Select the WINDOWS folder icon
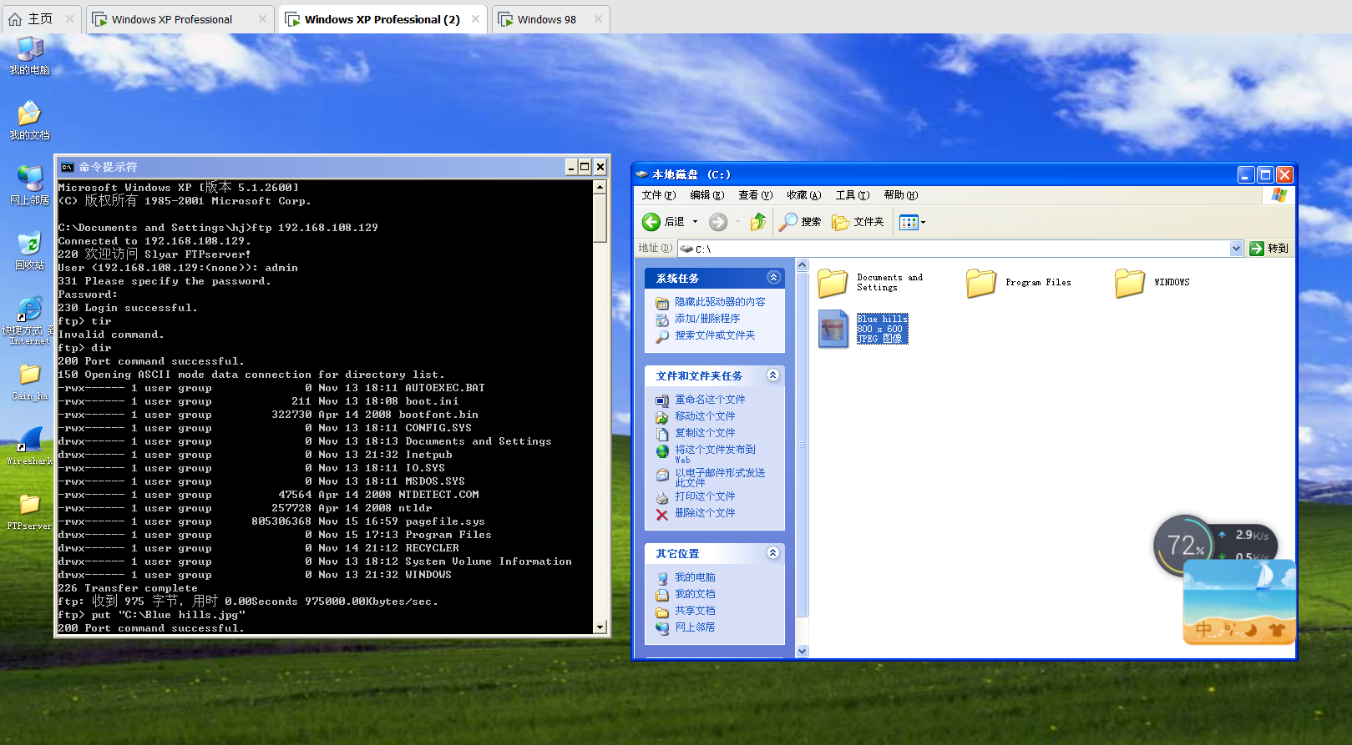This screenshot has width=1352, height=745. 1130,284
